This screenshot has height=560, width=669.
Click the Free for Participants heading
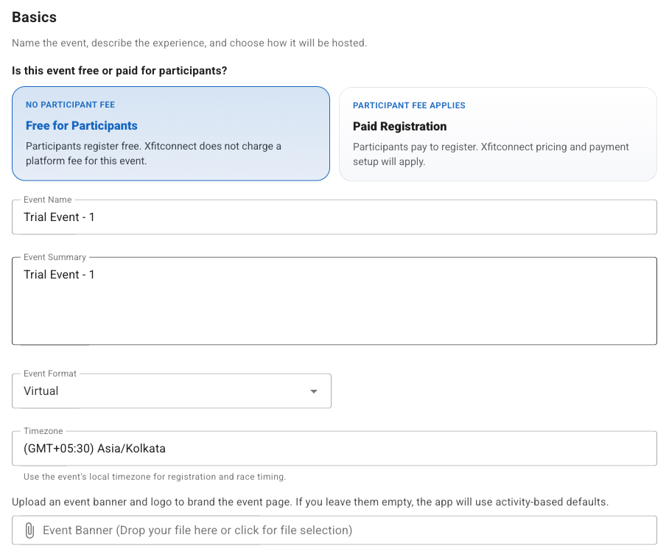pos(82,125)
